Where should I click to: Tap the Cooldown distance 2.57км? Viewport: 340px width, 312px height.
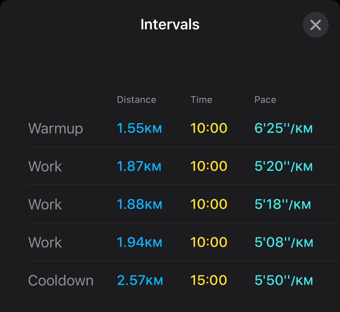tap(140, 280)
